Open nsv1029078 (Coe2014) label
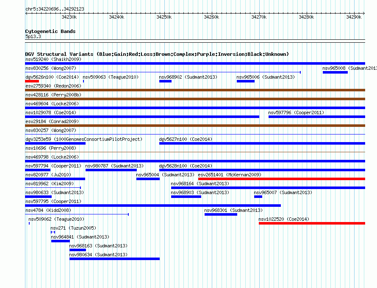This screenshot has width=377, height=288. click(x=51, y=112)
